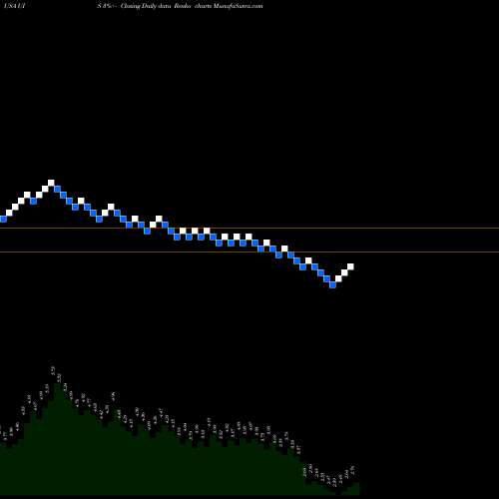Viewport: 499px width, 499px height.
Task: Select the final white brick ending the chart
Action: coord(350,266)
